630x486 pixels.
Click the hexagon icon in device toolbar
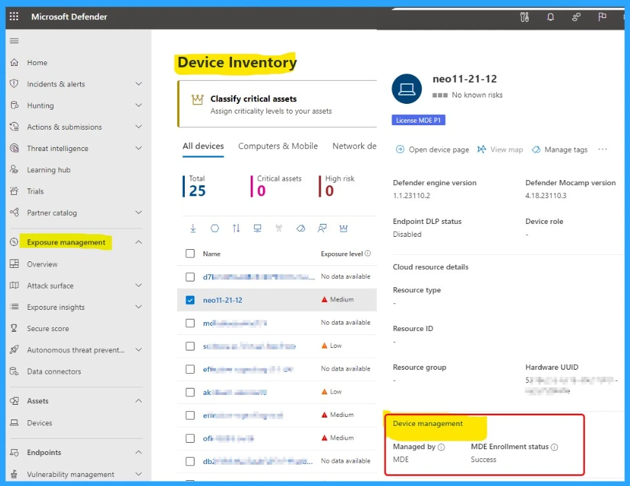coord(215,228)
